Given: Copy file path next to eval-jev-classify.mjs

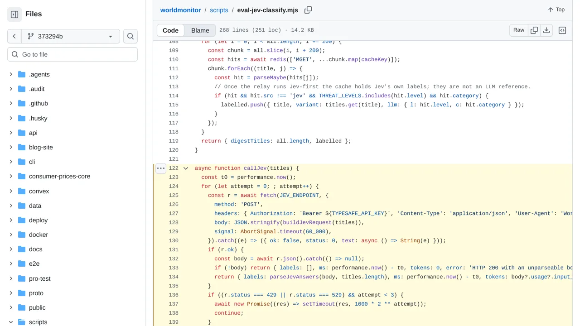Looking at the screenshot, I should pos(308,10).
